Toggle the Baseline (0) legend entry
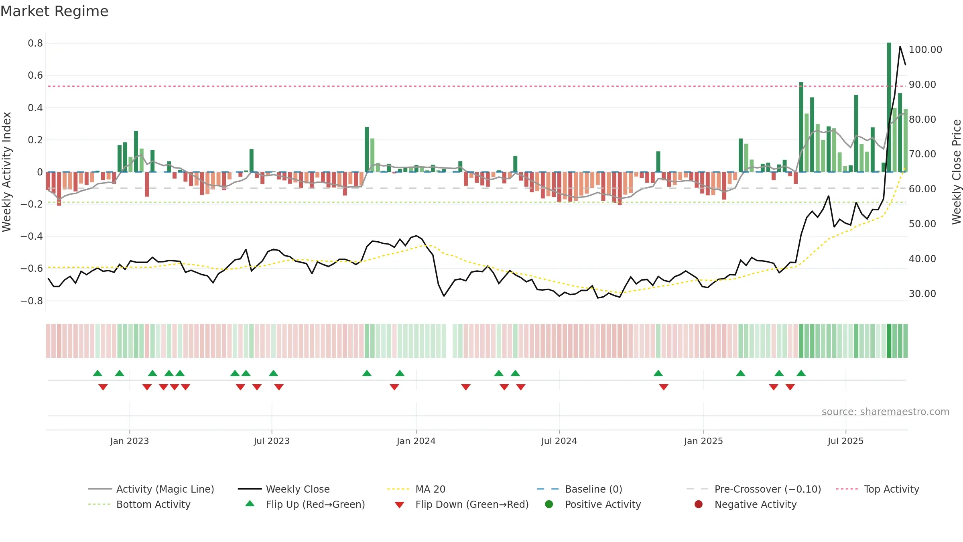 click(579, 489)
